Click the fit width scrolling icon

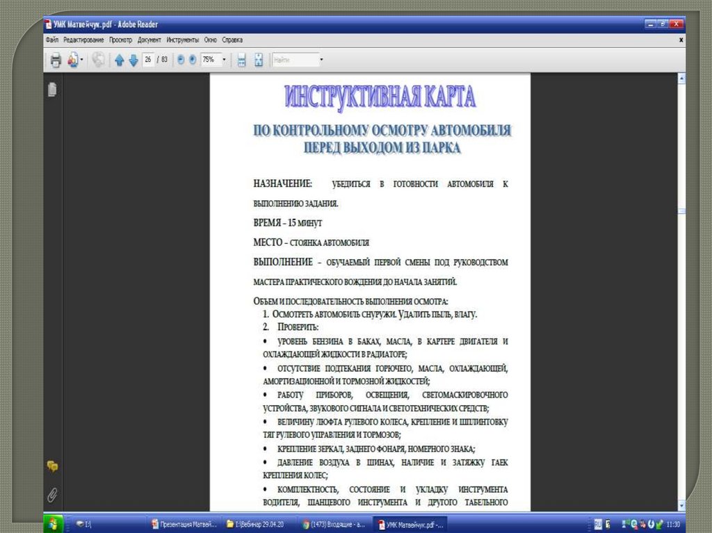[241, 60]
